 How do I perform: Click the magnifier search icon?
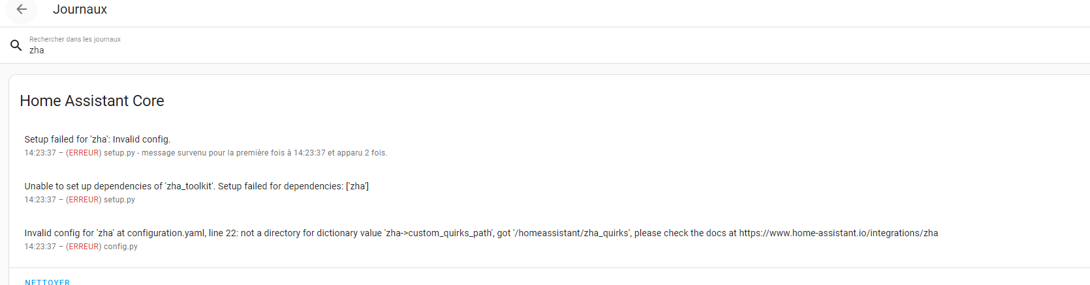tap(16, 45)
